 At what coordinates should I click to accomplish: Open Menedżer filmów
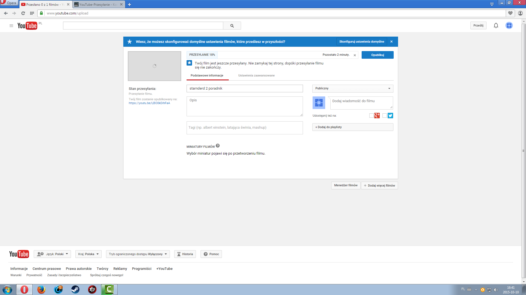346,185
